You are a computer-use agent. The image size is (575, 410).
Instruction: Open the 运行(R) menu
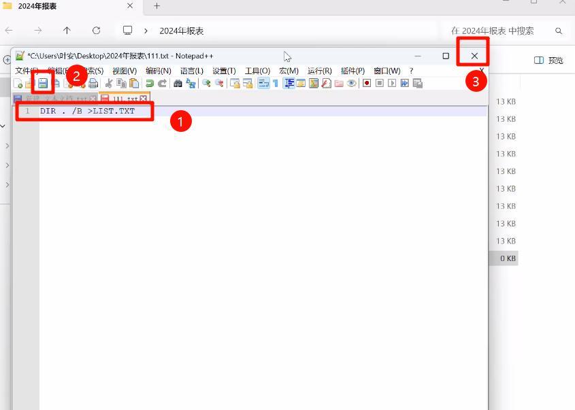[x=319, y=71]
